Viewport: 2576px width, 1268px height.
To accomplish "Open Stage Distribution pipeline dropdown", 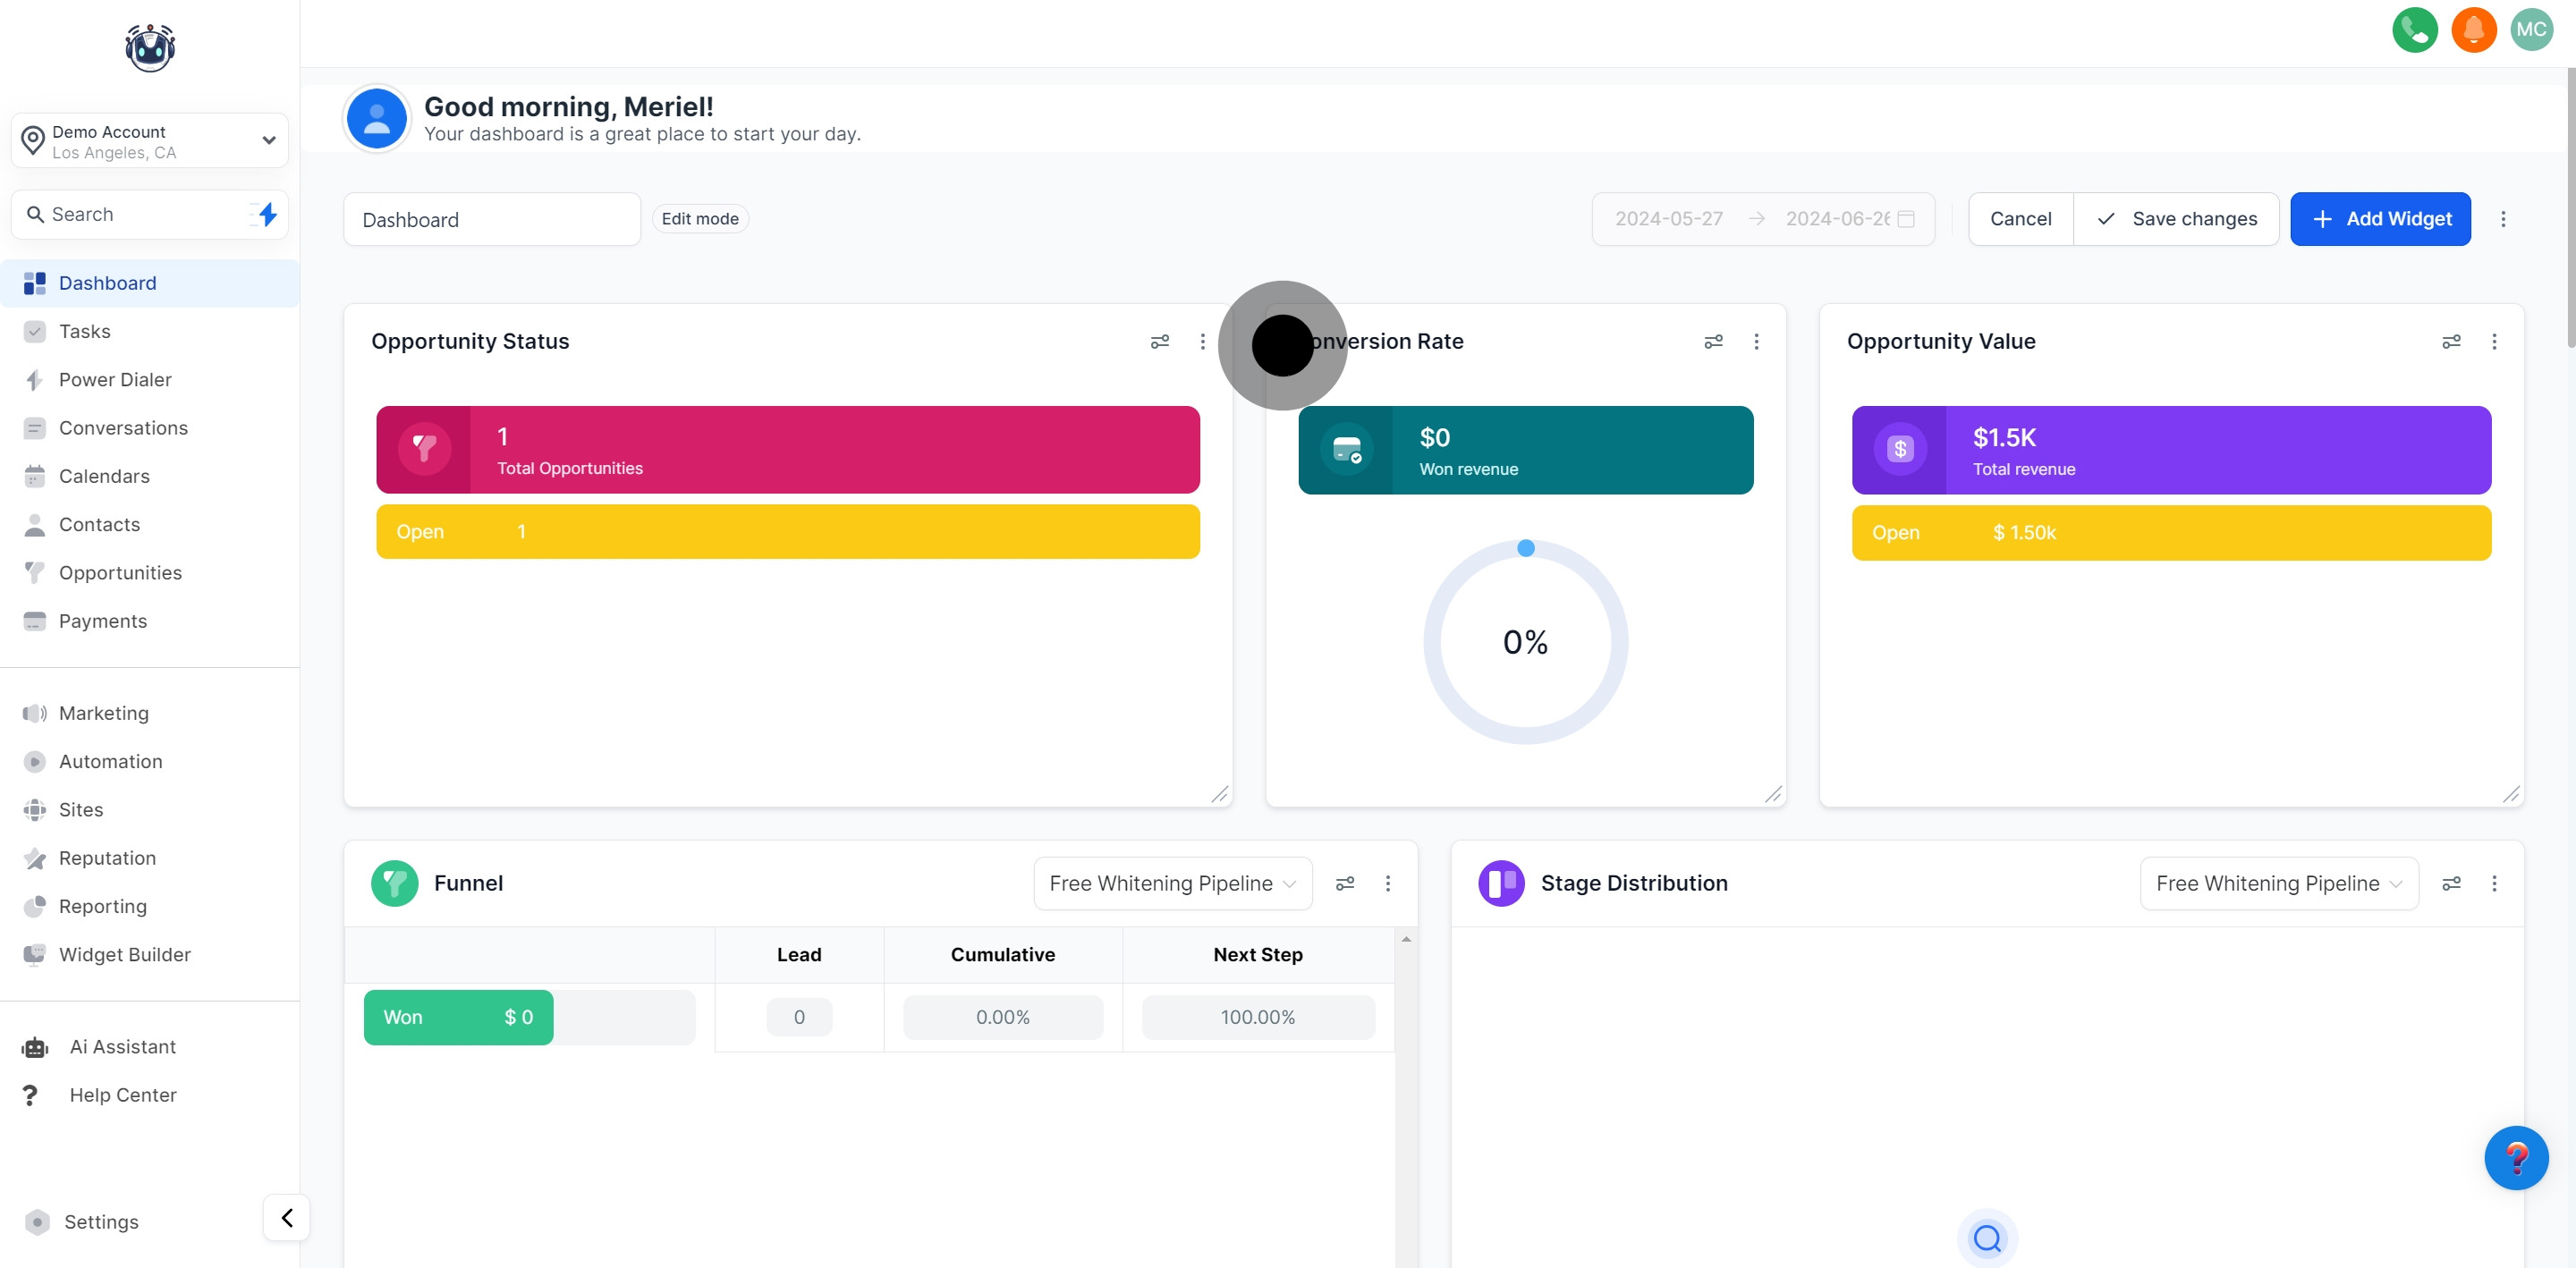I will (2278, 883).
